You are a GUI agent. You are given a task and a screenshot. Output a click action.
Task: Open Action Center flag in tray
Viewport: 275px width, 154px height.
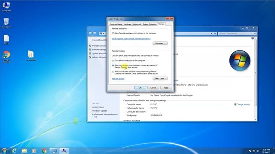(x=250, y=151)
